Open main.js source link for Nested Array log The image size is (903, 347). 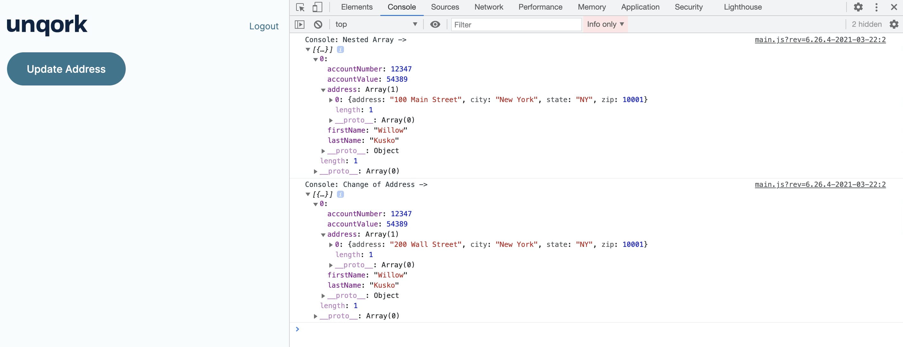(820, 40)
